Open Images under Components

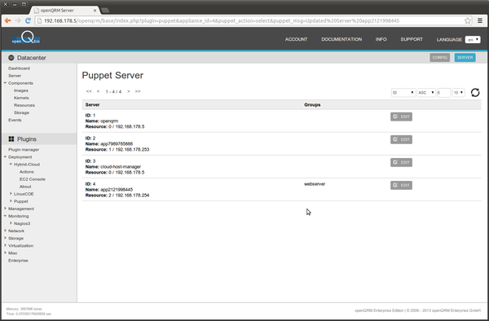21,90
